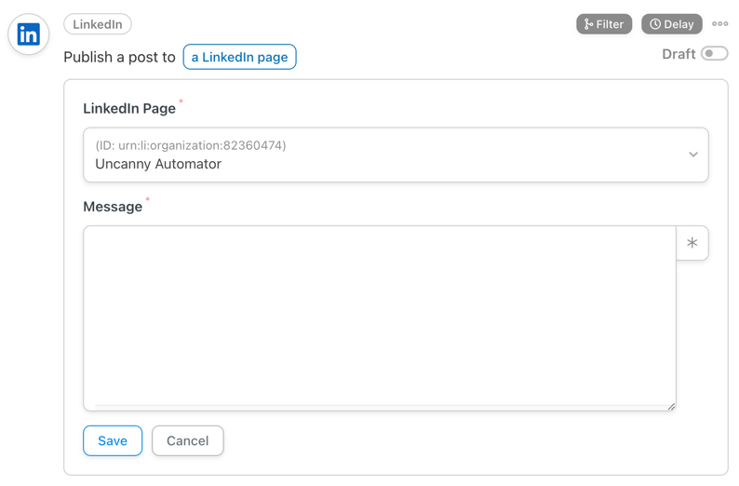
Task: Cancel editing the action
Action: 188,440
